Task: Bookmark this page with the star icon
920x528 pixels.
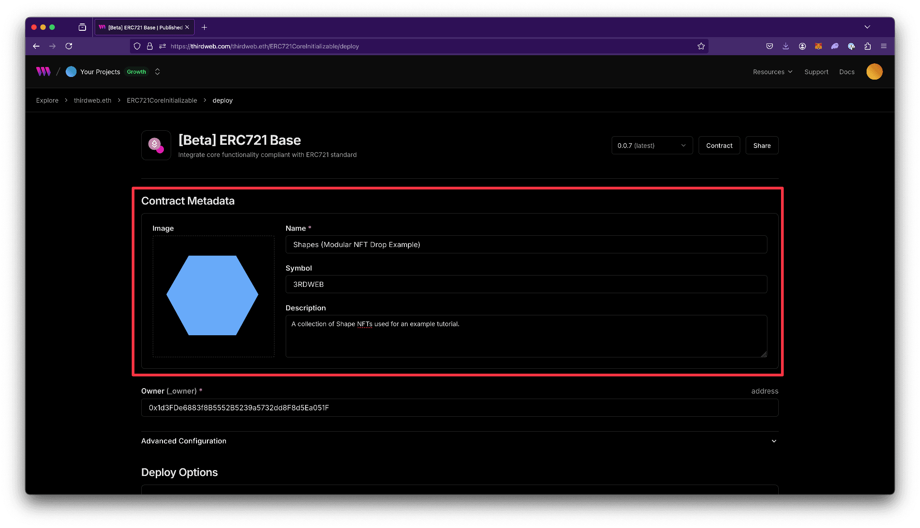Action: click(x=701, y=46)
